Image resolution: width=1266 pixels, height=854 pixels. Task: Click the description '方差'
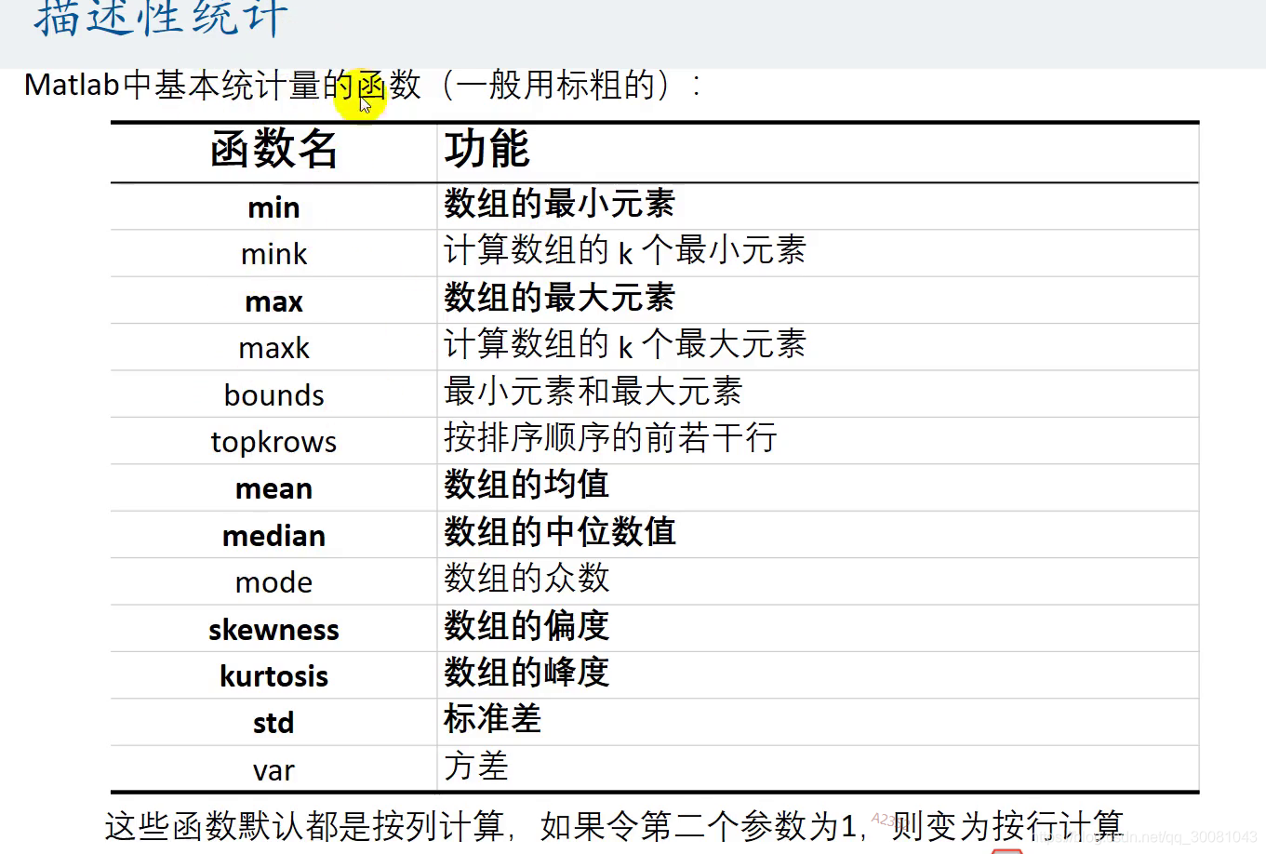476,767
